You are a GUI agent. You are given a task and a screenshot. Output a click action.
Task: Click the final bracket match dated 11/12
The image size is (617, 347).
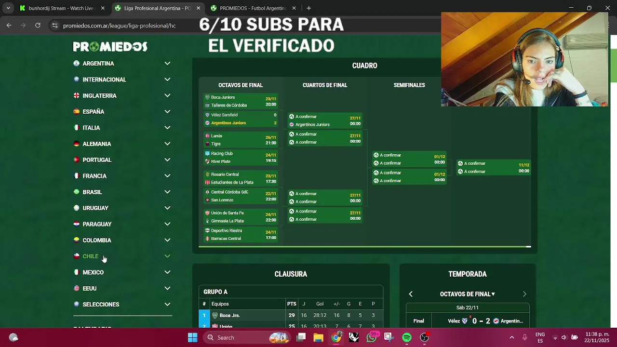tap(494, 168)
